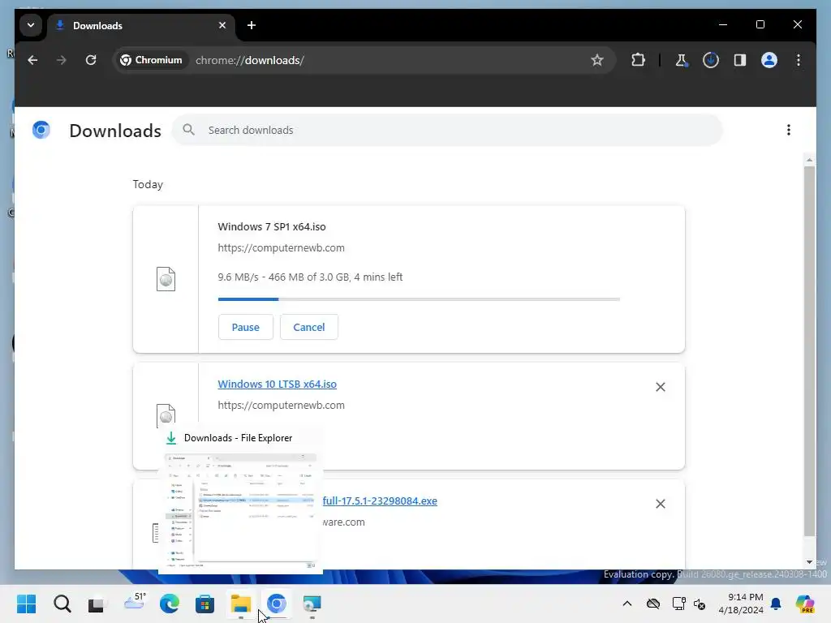Toggle the browser side panel

(x=740, y=60)
